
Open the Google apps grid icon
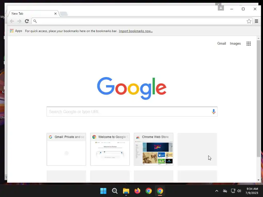[249, 44]
